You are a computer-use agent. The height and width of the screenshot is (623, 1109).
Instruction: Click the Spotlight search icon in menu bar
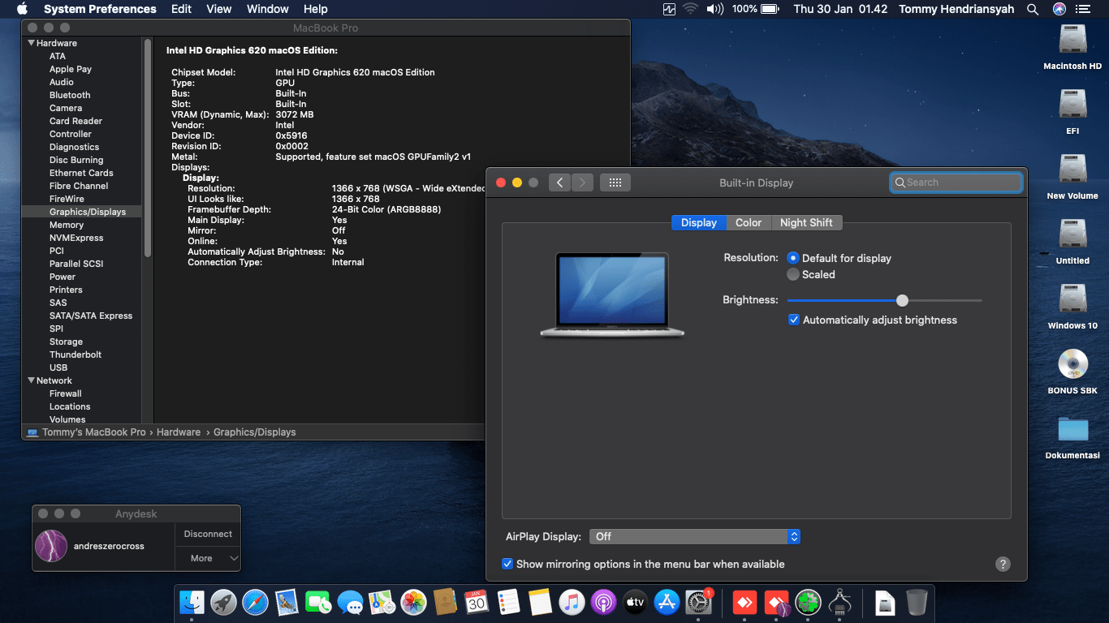pyautogui.click(x=1033, y=9)
